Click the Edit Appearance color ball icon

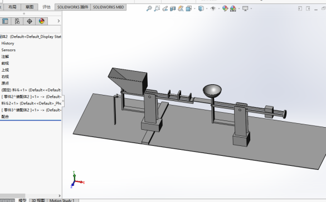225,8
